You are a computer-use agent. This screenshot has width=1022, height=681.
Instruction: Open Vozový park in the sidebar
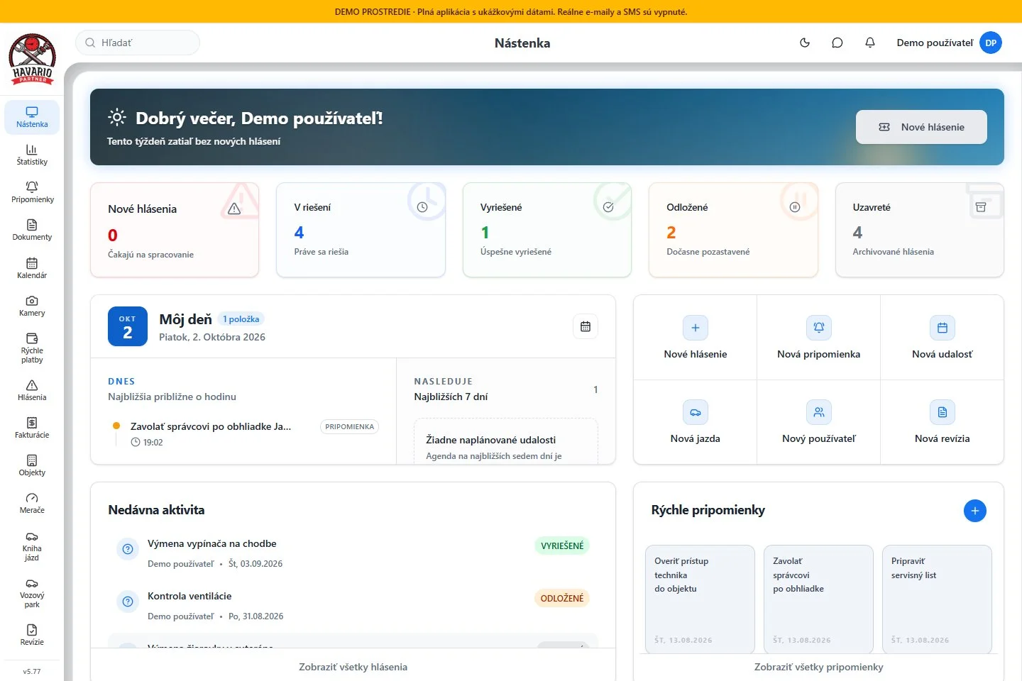point(32,592)
